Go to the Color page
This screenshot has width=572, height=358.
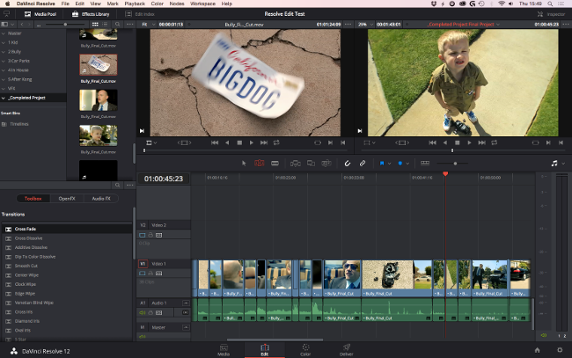(305, 350)
